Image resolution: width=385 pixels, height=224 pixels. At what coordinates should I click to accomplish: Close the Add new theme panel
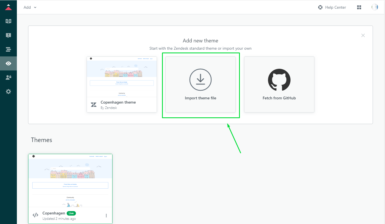pos(363,35)
